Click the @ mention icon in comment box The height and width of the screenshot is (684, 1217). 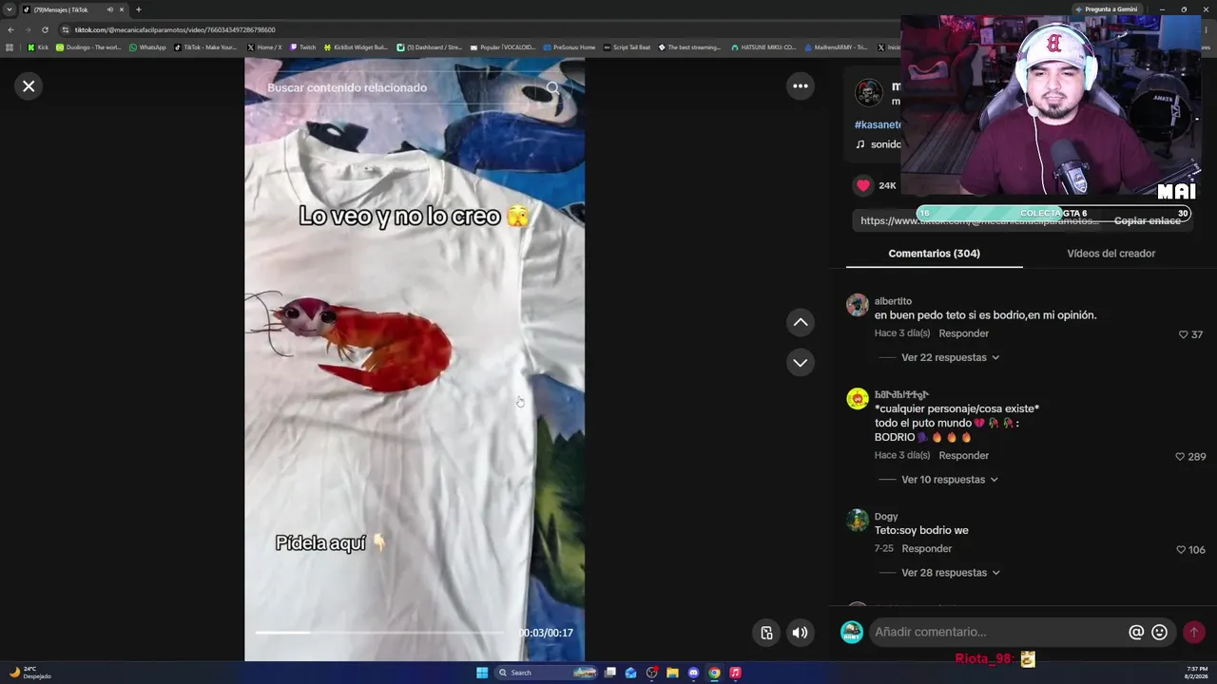pyautogui.click(x=1136, y=632)
